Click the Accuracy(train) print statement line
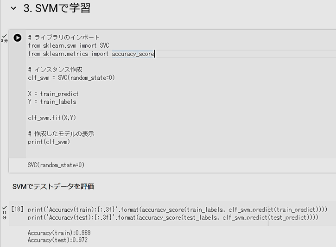 tap(177, 209)
